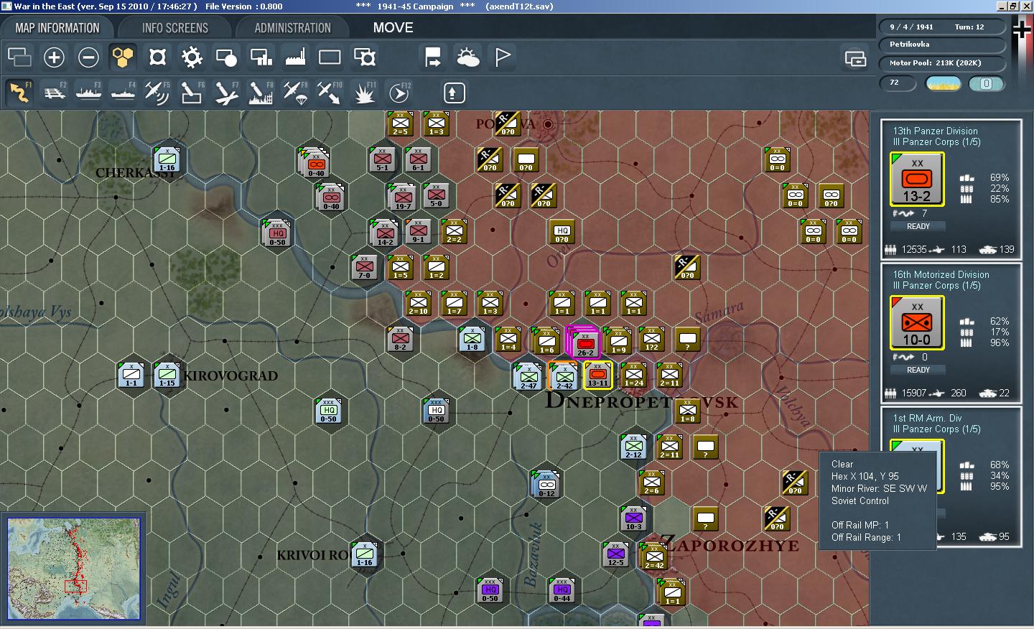Switch to the Administration tab
The height and width of the screenshot is (629, 1034).
tap(293, 28)
